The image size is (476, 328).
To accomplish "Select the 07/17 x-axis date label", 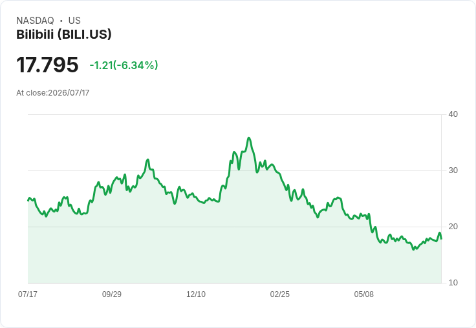I will click(28, 294).
